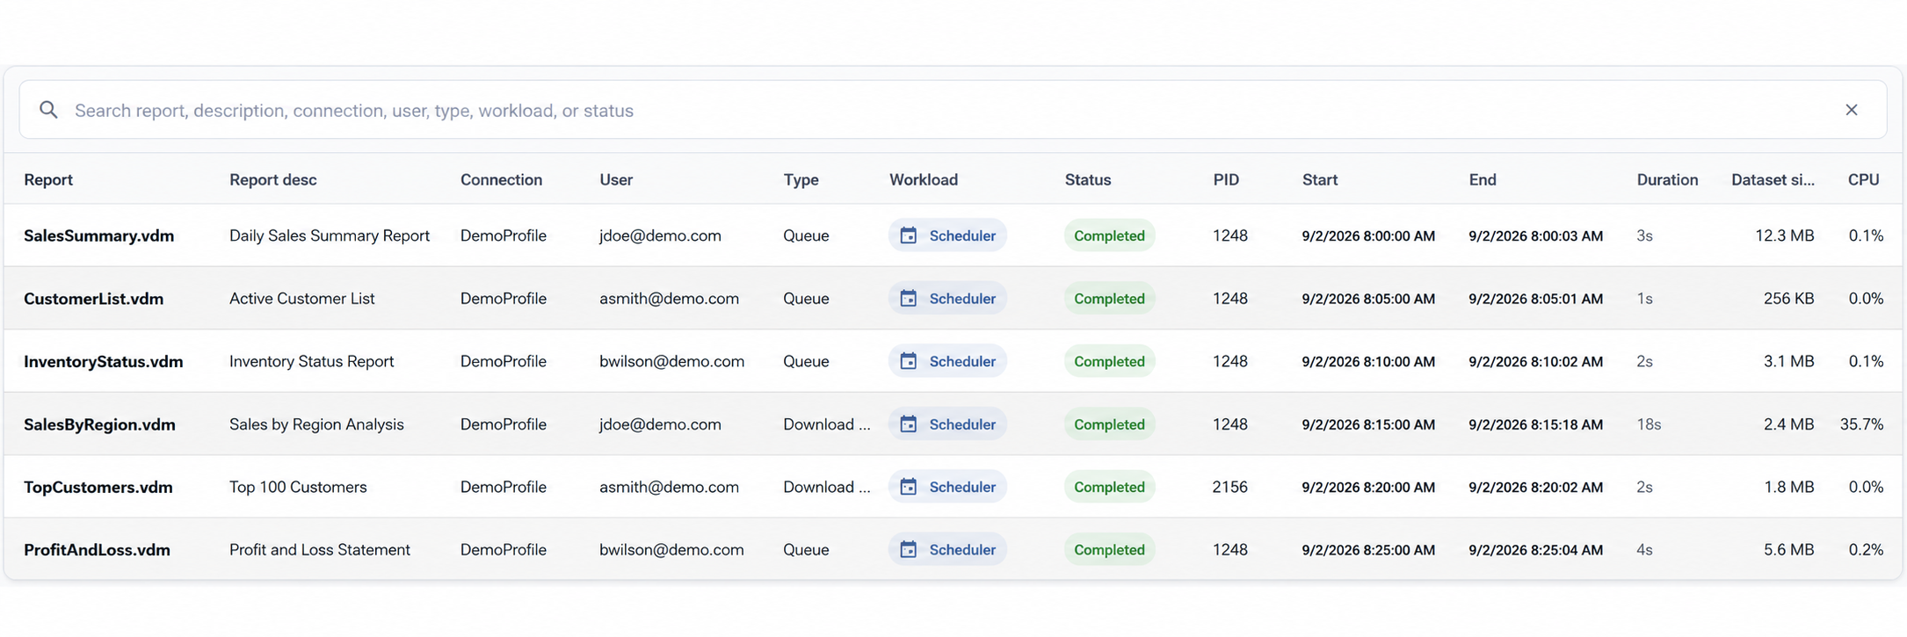1907x637 pixels.
Task: Select the ProfitAndLoss.vdm row name
Action: point(97,550)
